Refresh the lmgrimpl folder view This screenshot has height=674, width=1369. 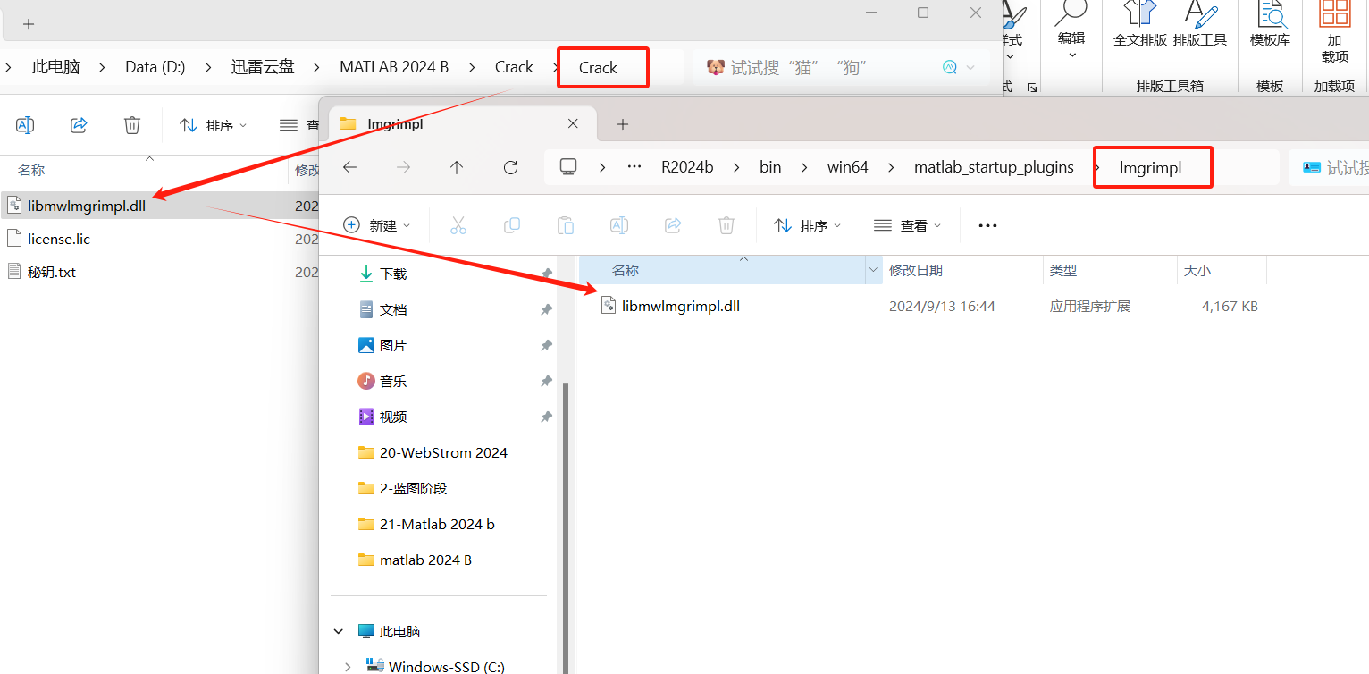510,167
